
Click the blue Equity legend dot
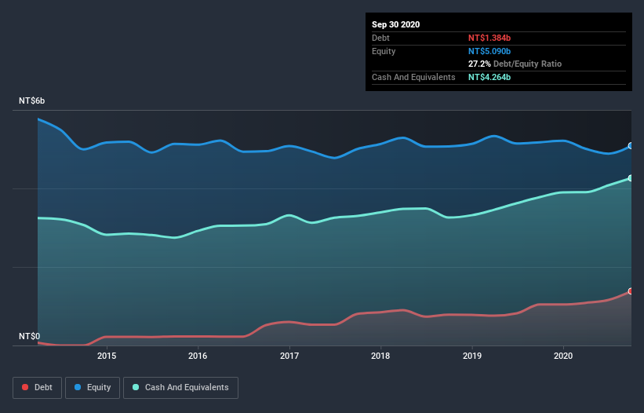78,387
